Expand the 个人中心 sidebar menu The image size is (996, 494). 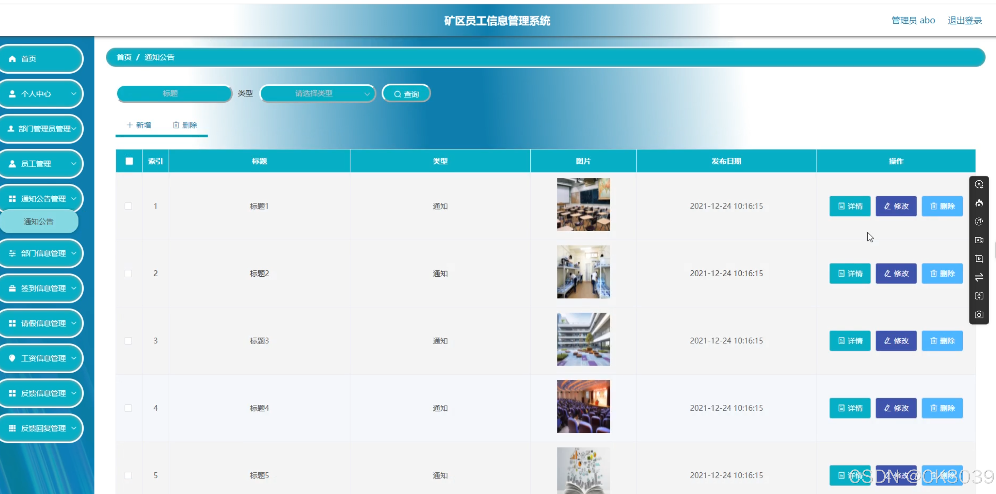click(x=41, y=93)
